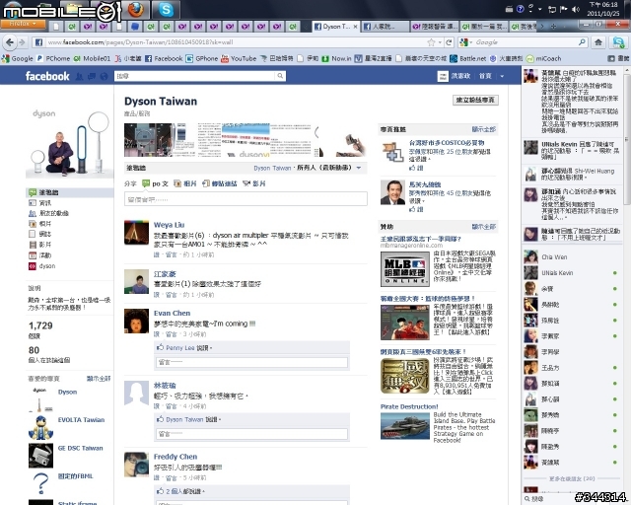Open the miCoach bookmark
This screenshot has width=631, height=505.
pyautogui.click(x=543, y=58)
